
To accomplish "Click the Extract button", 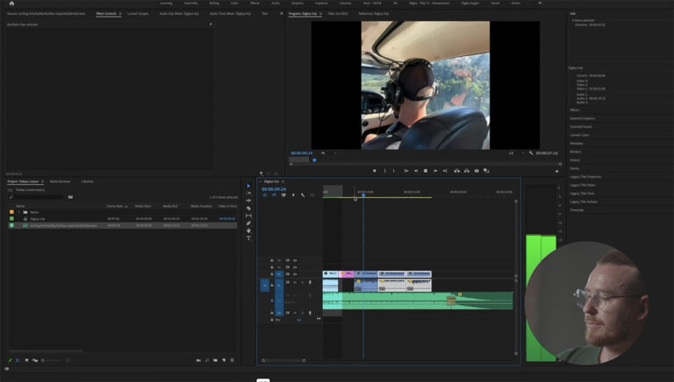I will pyautogui.click(x=466, y=171).
